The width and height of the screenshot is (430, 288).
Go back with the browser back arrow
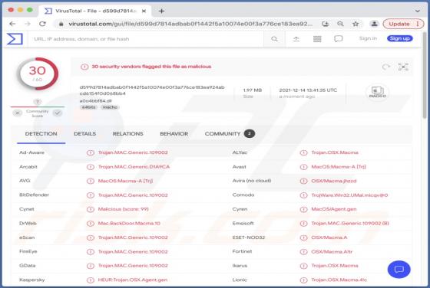(12, 24)
